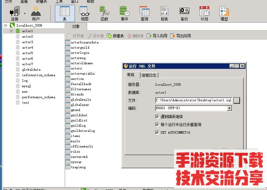This screenshot has height=190, width=267.
Task: Switch to the 信息日志 tab
Action: (x=149, y=75)
